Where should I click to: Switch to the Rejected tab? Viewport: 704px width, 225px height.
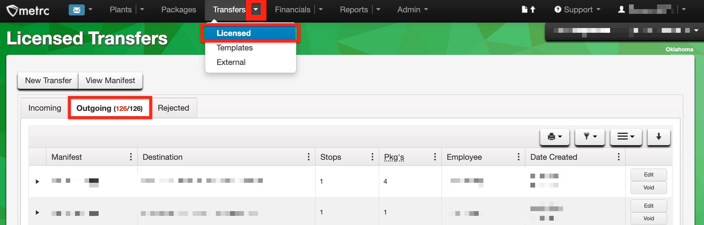tap(173, 108)
